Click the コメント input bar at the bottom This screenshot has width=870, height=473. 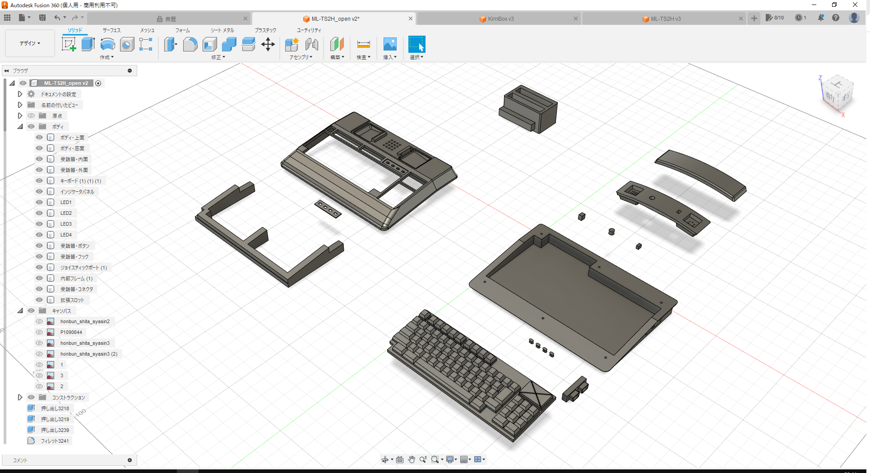click(68, 460)
